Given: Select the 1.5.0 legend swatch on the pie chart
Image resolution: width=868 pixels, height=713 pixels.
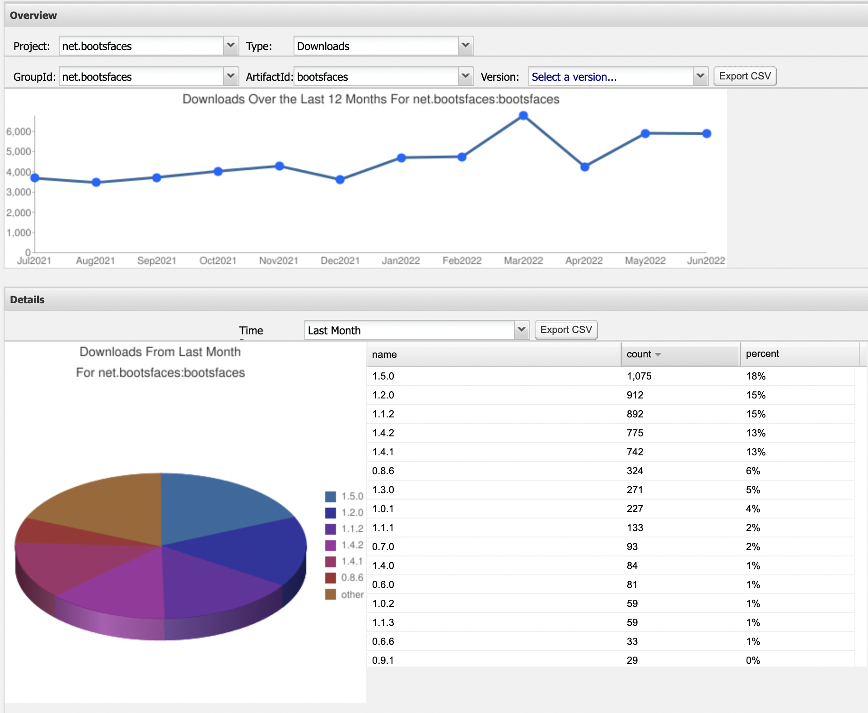Looking at the screenshot, I should [x=331, y=495].
